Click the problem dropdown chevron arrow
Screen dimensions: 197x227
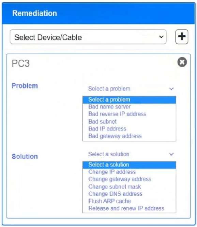coord(171,89)
